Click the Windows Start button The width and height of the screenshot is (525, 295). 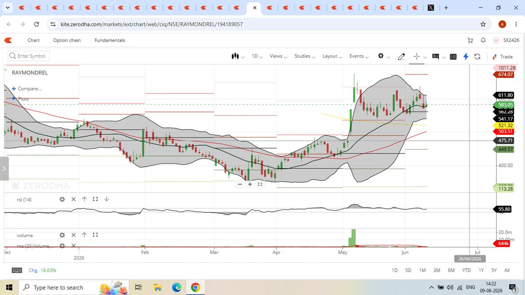pos(10,287)
